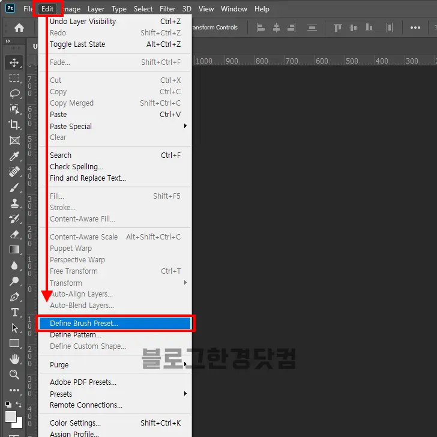Click Align top edges icon
The image size is (437, 437).
[x=337, y=28]
